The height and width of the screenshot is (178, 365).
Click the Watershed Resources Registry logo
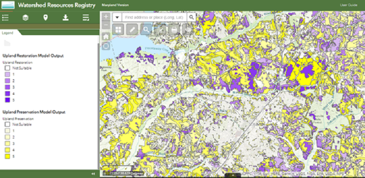pyautogui.click(x=8, y=5)
